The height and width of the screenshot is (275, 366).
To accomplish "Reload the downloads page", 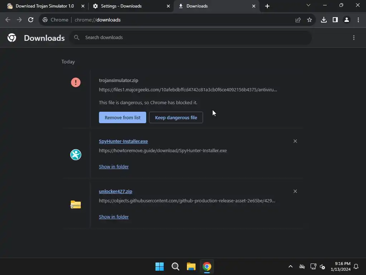I will pos(31,20).
